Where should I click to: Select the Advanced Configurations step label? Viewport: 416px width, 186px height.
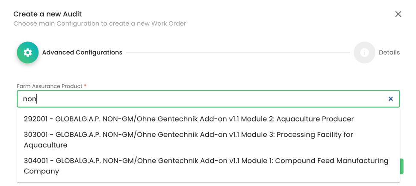point(82,53)
